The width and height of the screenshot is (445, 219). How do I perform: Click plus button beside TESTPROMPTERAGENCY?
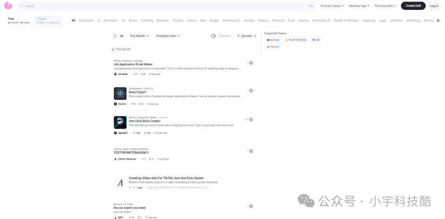(251, 151)
